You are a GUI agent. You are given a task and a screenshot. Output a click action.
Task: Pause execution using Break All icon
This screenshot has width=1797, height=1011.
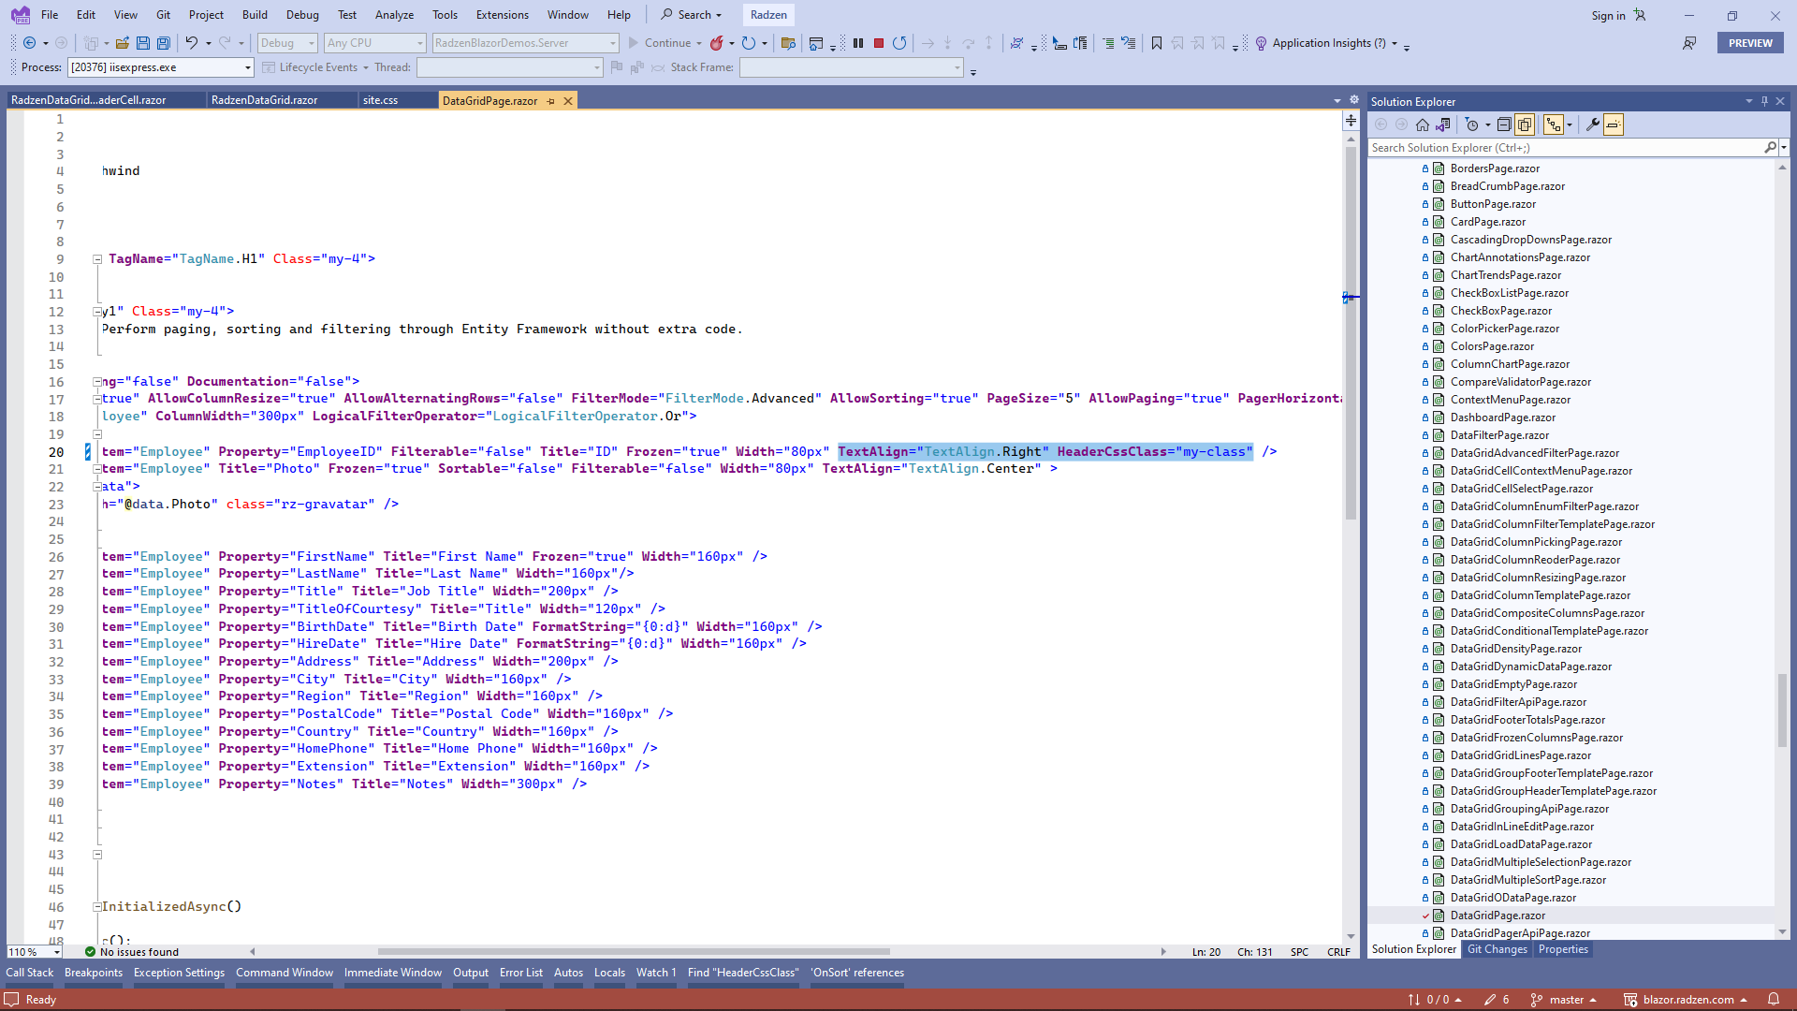pyautogui.click(x=858, y=43)
